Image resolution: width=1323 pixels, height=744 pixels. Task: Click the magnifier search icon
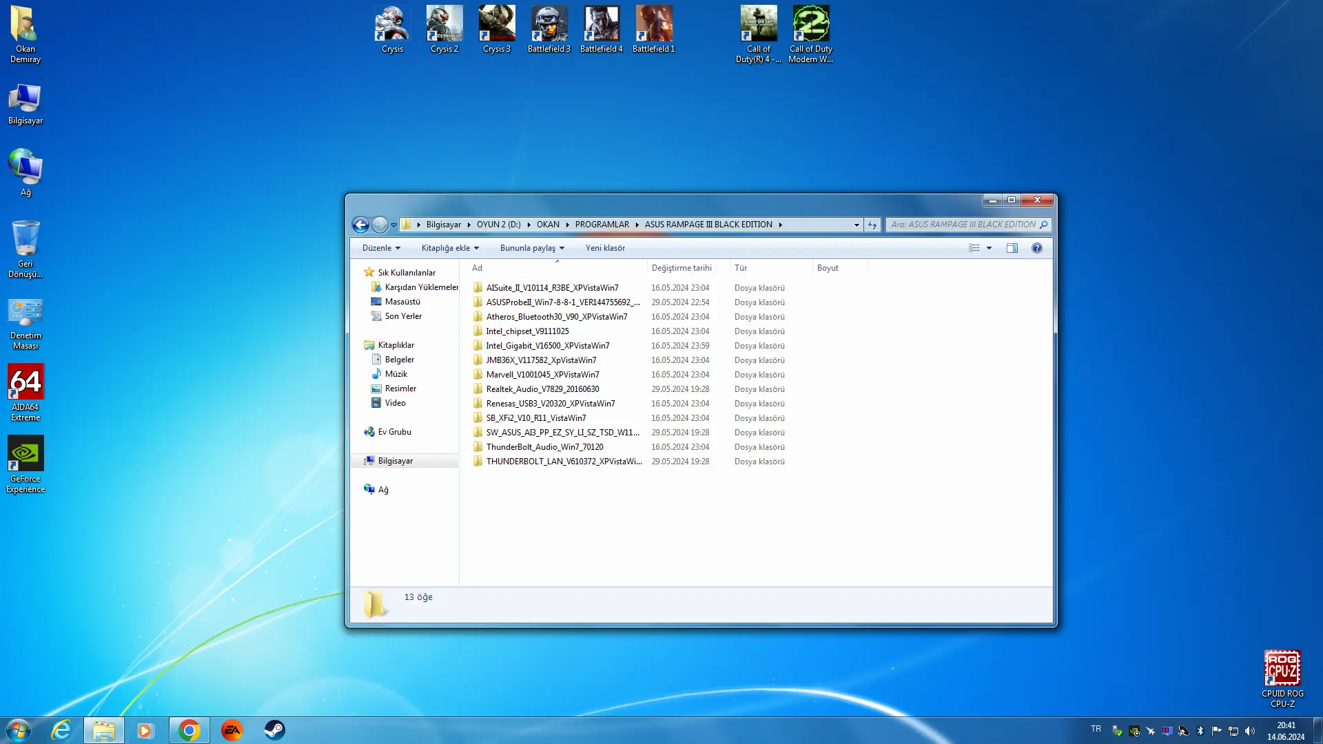coord(1043,225)
